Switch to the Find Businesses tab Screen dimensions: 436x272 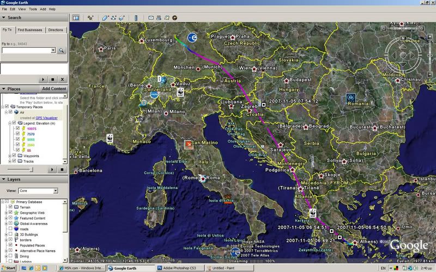pos(30,30)
